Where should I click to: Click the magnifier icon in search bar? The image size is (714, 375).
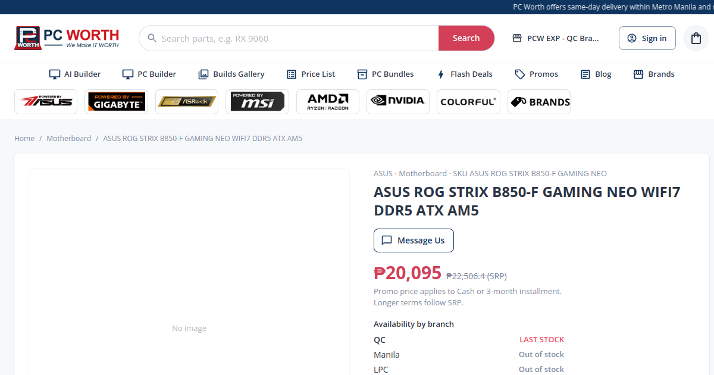pyautogui.click(x=151, y=38)
